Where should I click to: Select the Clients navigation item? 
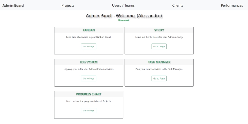[x=178, y=5]
